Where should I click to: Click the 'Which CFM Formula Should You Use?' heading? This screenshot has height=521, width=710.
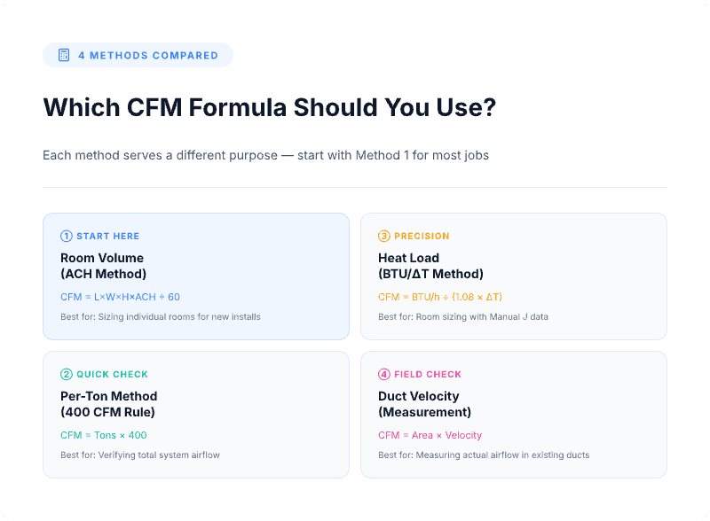click(269, 108)
